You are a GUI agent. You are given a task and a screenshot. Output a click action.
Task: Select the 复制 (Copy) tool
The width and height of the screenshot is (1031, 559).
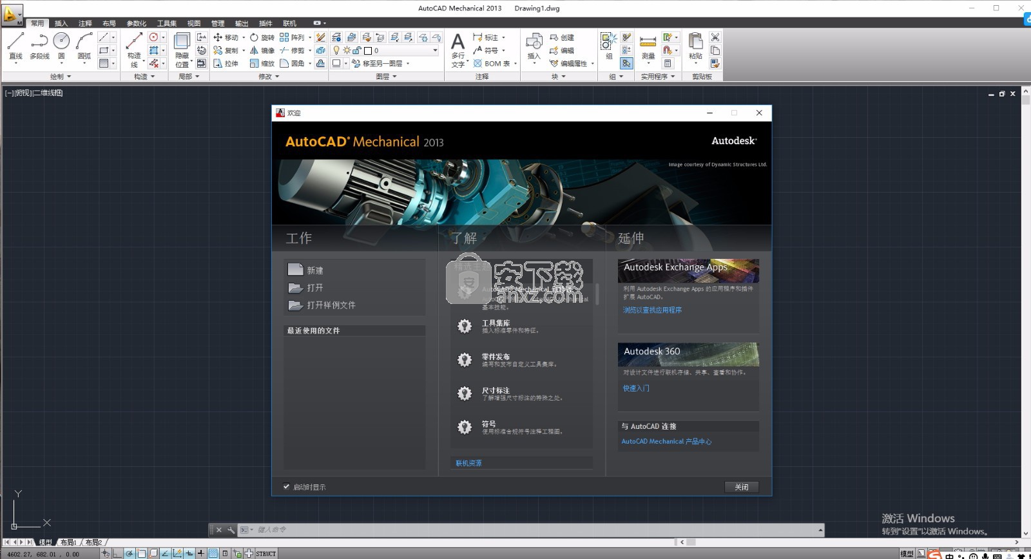(x=226, y=50)
